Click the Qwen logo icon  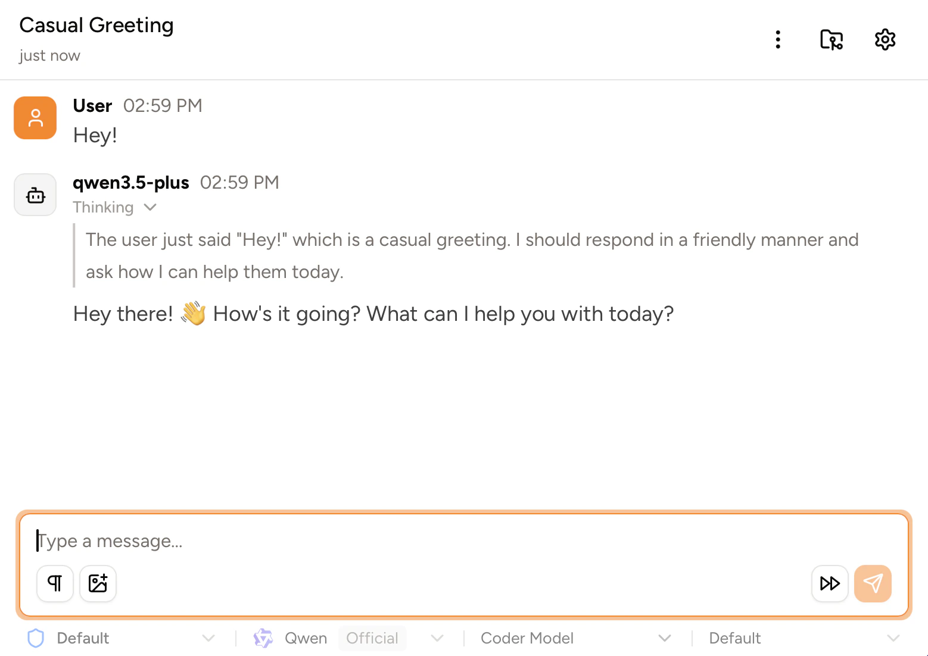pyautogui.click(x=263, y=638)
